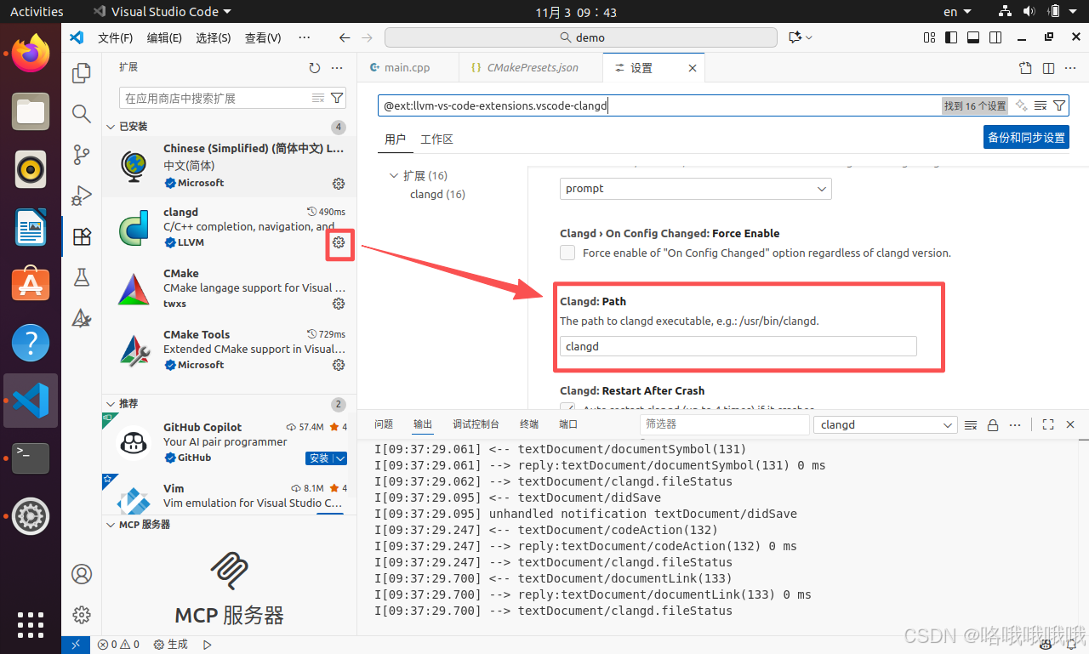Screen dimensions: 1089x654
Task: Toggle output auto-scroll lock icon
Action: pos(993,424)
